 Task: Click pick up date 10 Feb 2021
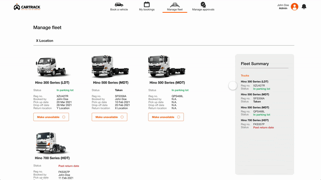pyautogui.click(x=122, y=102)
